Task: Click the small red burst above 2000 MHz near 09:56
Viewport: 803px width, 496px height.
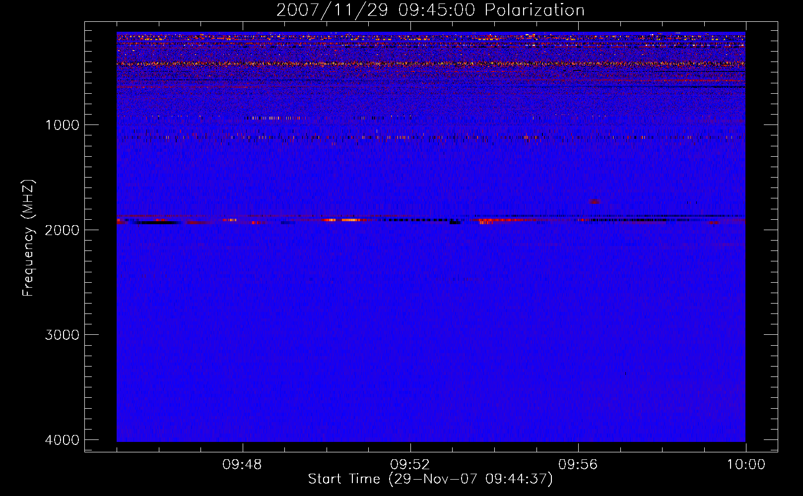Action: (x=595, y=202)
